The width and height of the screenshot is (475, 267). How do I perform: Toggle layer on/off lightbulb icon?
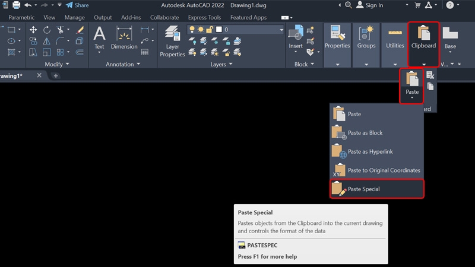coord(192,29)
